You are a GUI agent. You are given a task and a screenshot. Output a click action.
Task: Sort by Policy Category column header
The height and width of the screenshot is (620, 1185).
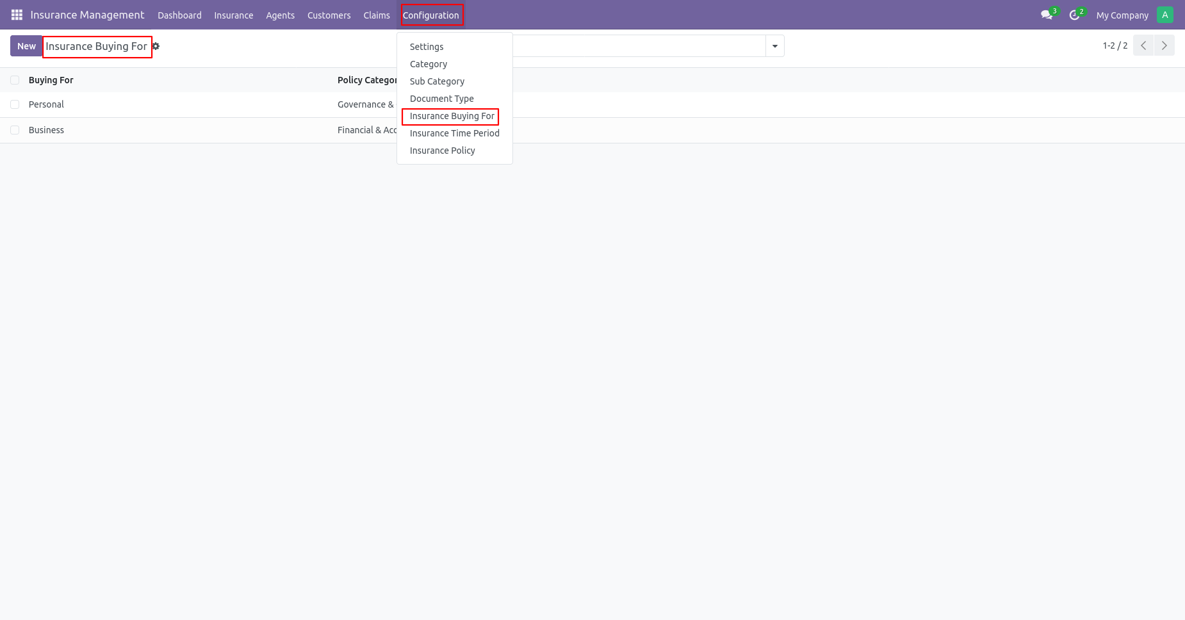click(x=367, y=80)
